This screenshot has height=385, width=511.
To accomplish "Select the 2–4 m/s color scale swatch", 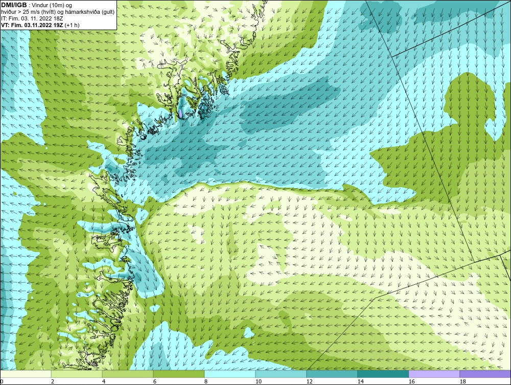I will coord(77,374).
